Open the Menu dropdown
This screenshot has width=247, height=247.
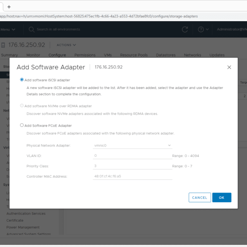(8, 30)
